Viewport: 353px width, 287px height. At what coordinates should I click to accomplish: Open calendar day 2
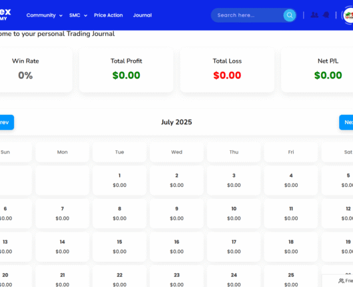176,180
